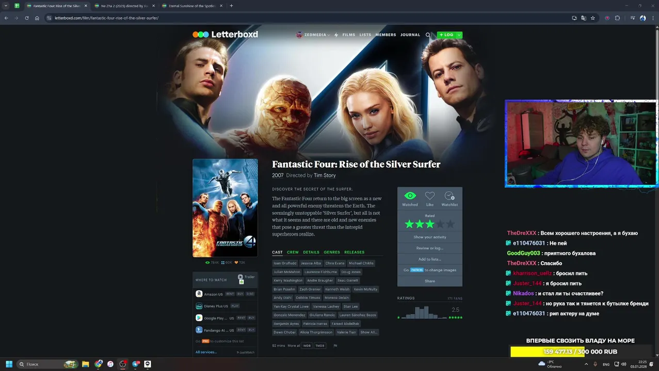Like the film with the heart icon
659x371 pixels.
(x=430, y=196)
